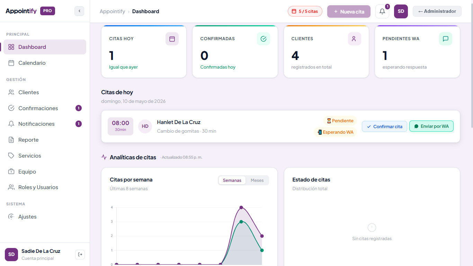The height and width of the screenshot is (266, 473).
Task: Click the purple peak point at value 4
Action: (241, 207)
